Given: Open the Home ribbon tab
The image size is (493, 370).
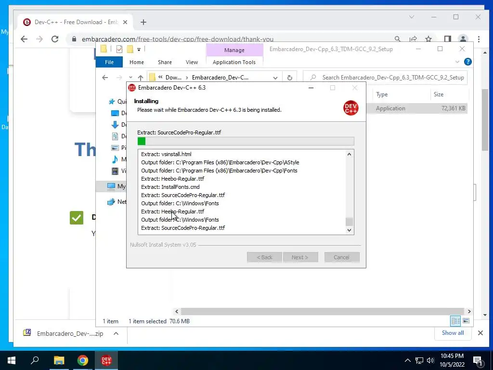Looking at the screenshot, I should click(x=136, y=62).
